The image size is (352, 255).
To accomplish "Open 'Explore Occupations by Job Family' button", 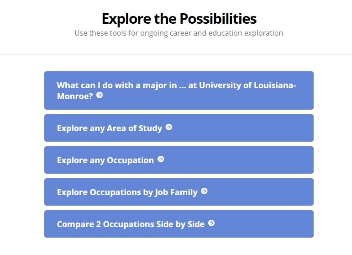I will click(x=179, y=192).
